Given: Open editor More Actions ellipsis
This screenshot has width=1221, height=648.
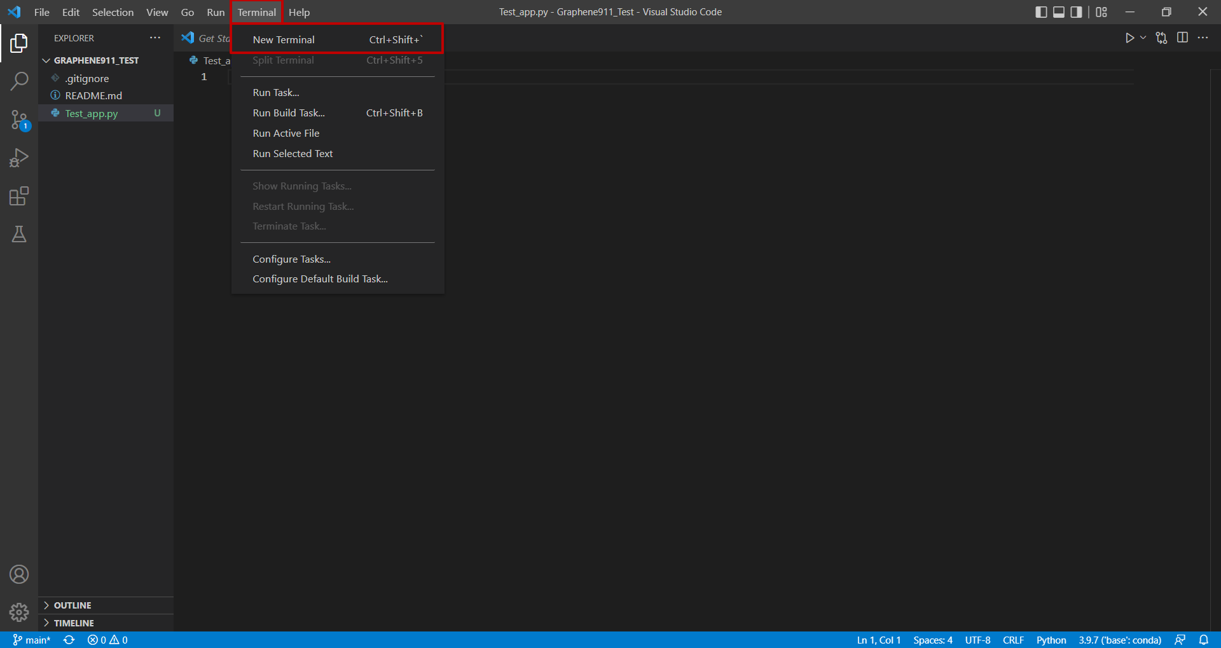Looking at the screenshot, I should pos(1203,38).
